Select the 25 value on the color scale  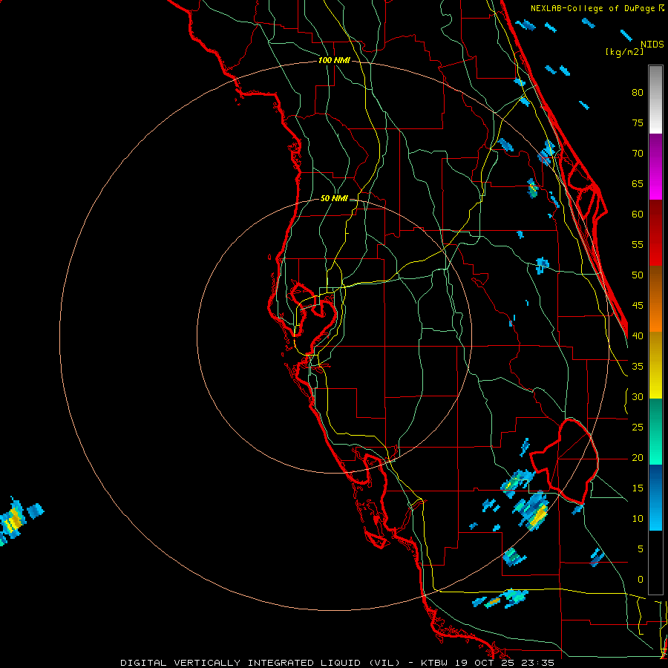(638, 427)
